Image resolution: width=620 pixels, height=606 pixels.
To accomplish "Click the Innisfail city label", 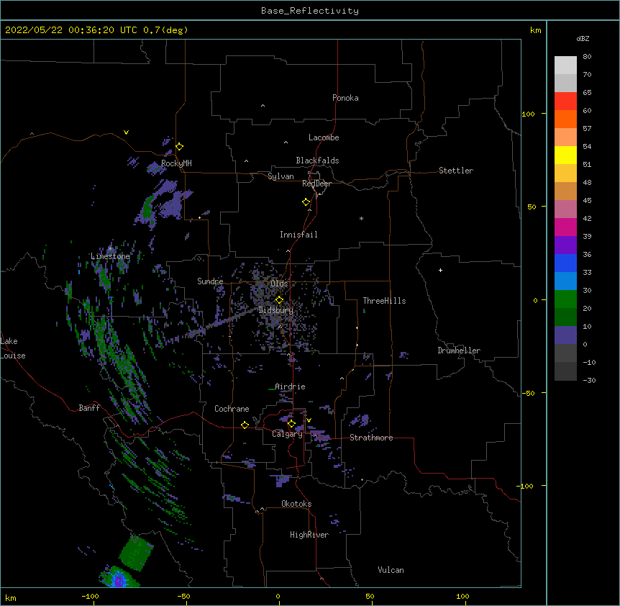I will click(298, 235).
